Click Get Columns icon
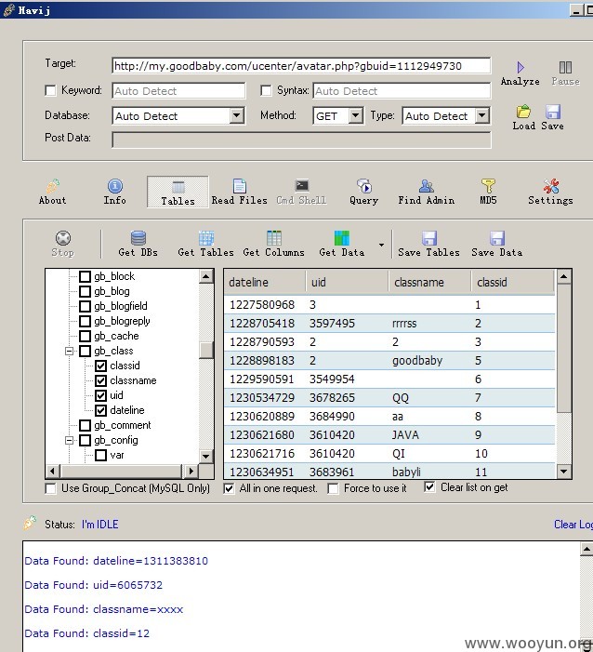 (x=274, y=238)
